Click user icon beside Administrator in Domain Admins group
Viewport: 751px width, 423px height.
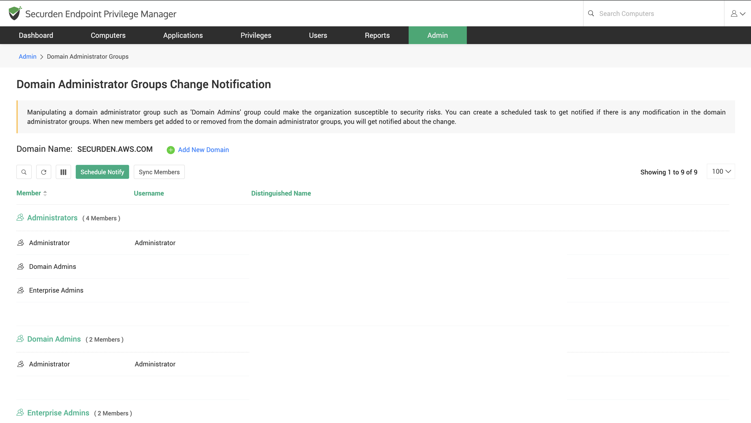pyautogui.click(x=21, y=364)
